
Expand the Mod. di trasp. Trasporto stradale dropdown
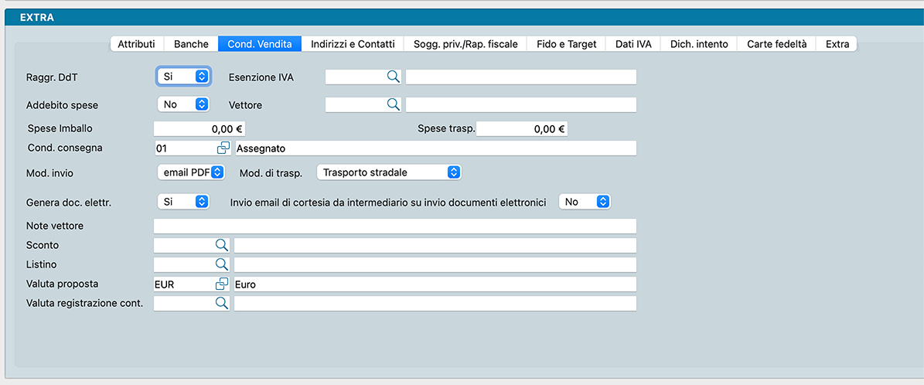click(x=389, y=172)
